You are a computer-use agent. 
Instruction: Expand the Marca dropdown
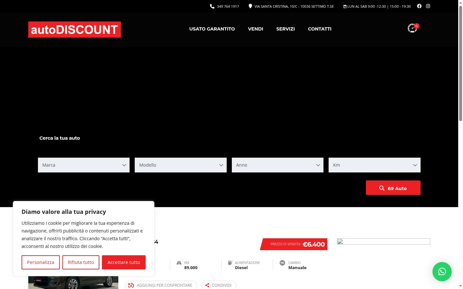84,165
